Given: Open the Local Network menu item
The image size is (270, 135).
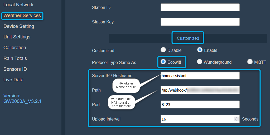Looking at the screenshot, I should (x=18, y=5).
